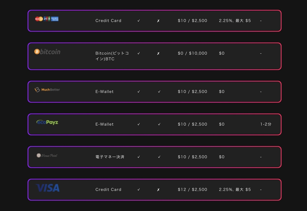Click the VISA logo

(48, 188)
